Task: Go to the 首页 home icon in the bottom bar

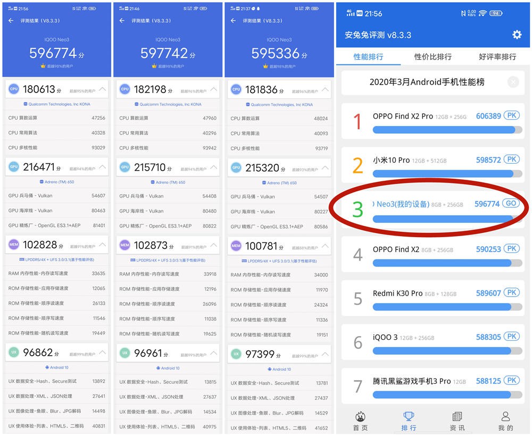Action: click(360, 416)
